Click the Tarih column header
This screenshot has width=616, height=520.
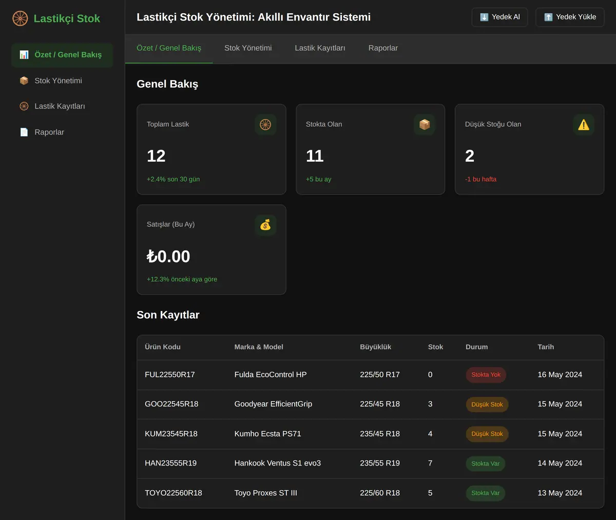(546, 347)
